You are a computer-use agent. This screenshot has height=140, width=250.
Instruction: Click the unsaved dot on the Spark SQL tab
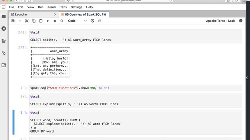point(105,14)
